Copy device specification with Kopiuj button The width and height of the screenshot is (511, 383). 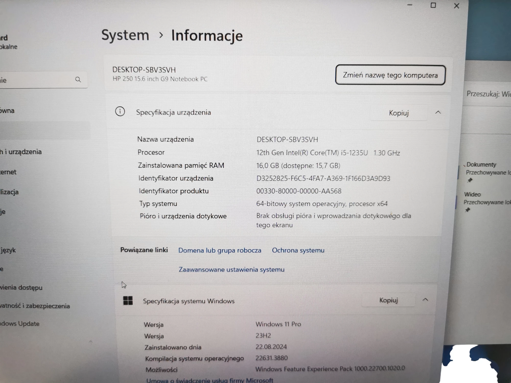[x=399, y=113]
